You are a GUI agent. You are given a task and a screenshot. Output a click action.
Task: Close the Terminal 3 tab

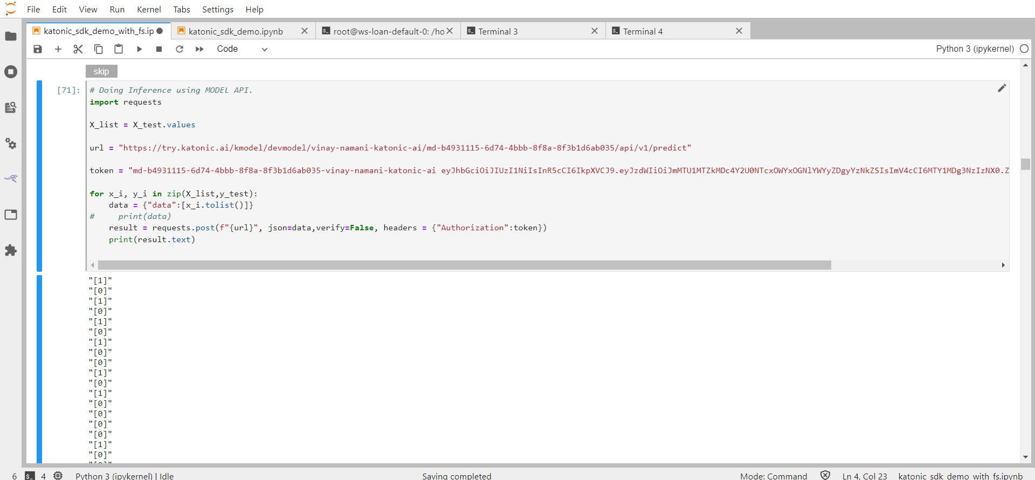[595, 31]
